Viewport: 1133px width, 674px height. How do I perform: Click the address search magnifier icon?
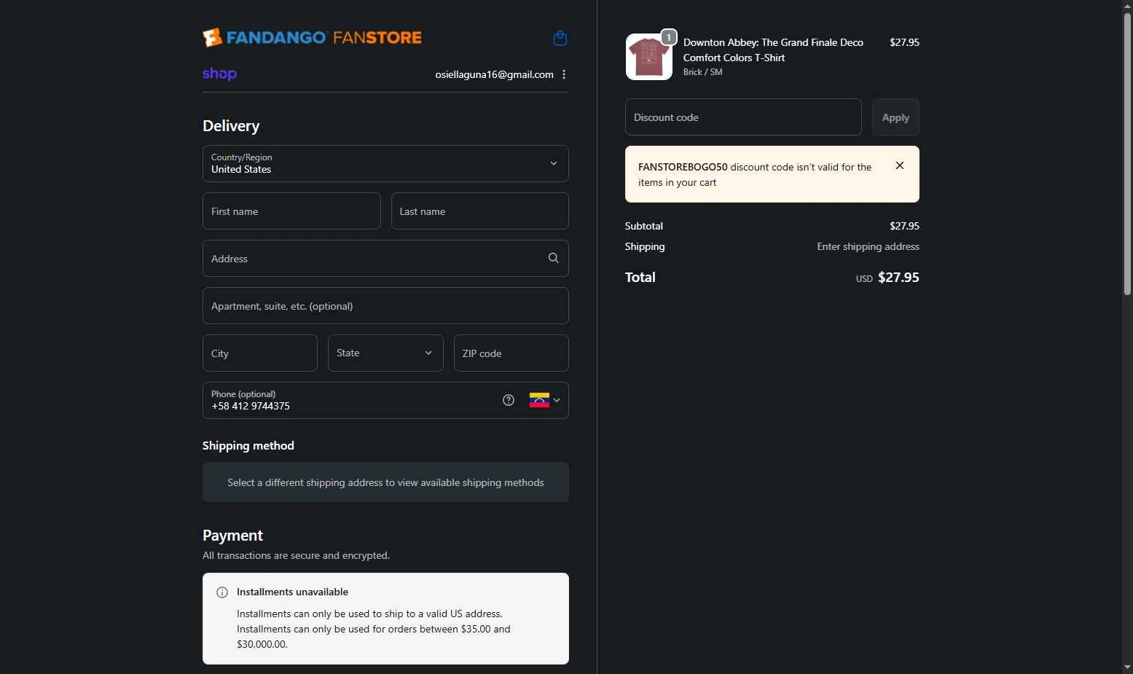tap(554, 258)
